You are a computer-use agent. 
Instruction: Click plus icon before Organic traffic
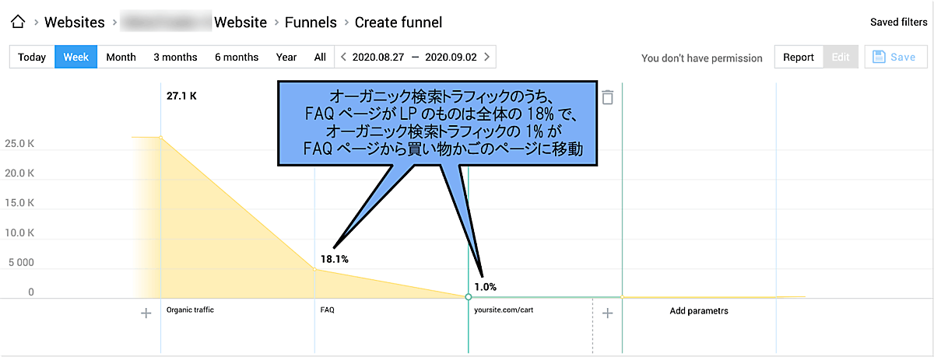point(146,313)
